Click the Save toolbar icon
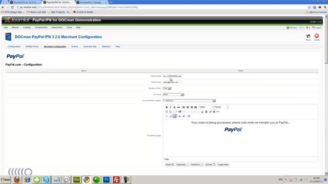The width and height of the screenshot is (328, 184). coord(308,37)
